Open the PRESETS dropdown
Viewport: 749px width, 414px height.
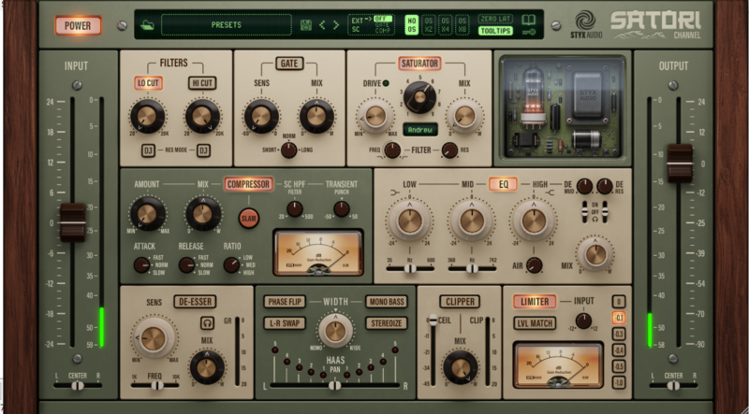point(227,25)
